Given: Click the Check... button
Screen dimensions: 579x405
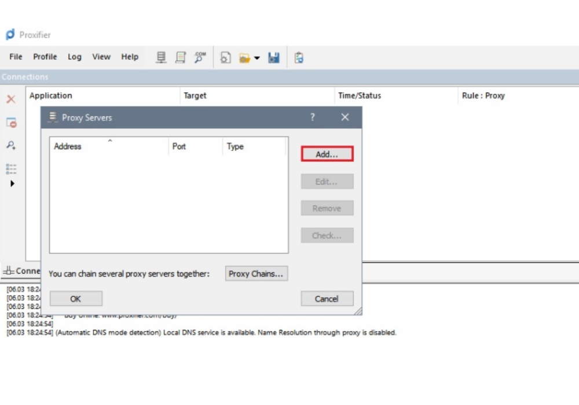Looking at the screenshot, I should pyautogui.click(x=327, y=235).
